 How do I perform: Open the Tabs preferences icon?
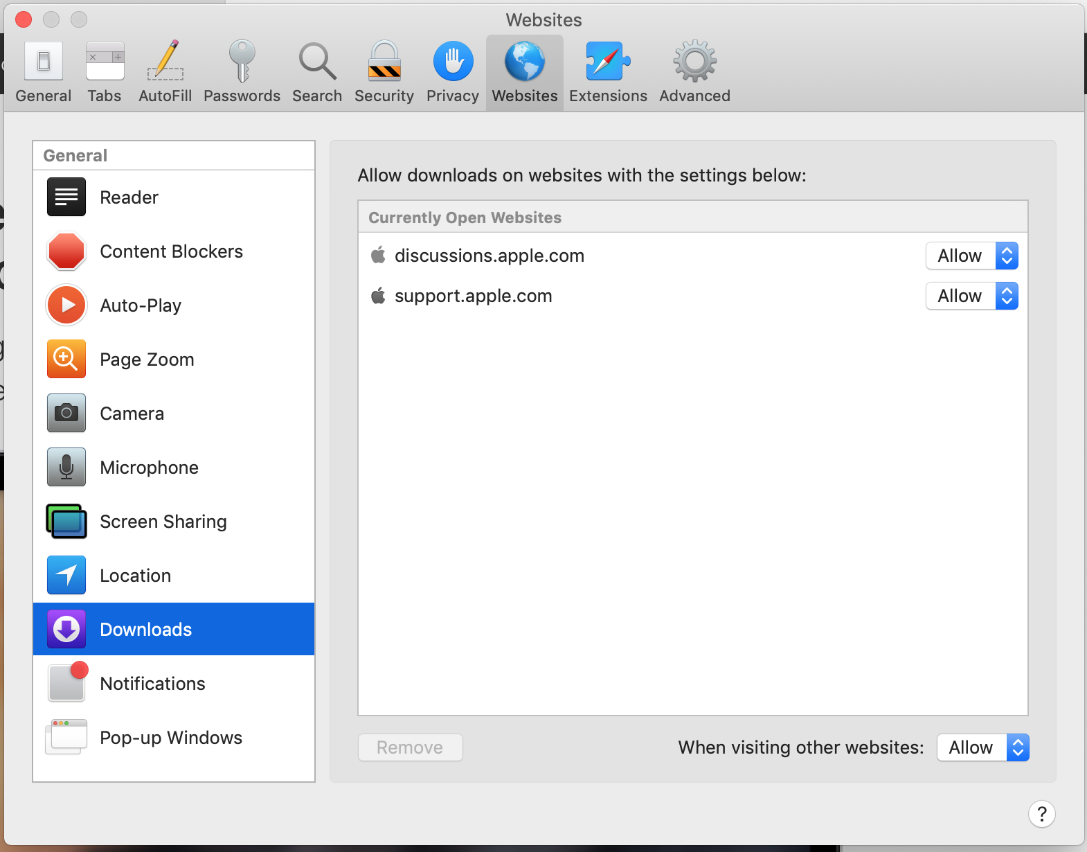pyautogui.click(x=105, y=61)
